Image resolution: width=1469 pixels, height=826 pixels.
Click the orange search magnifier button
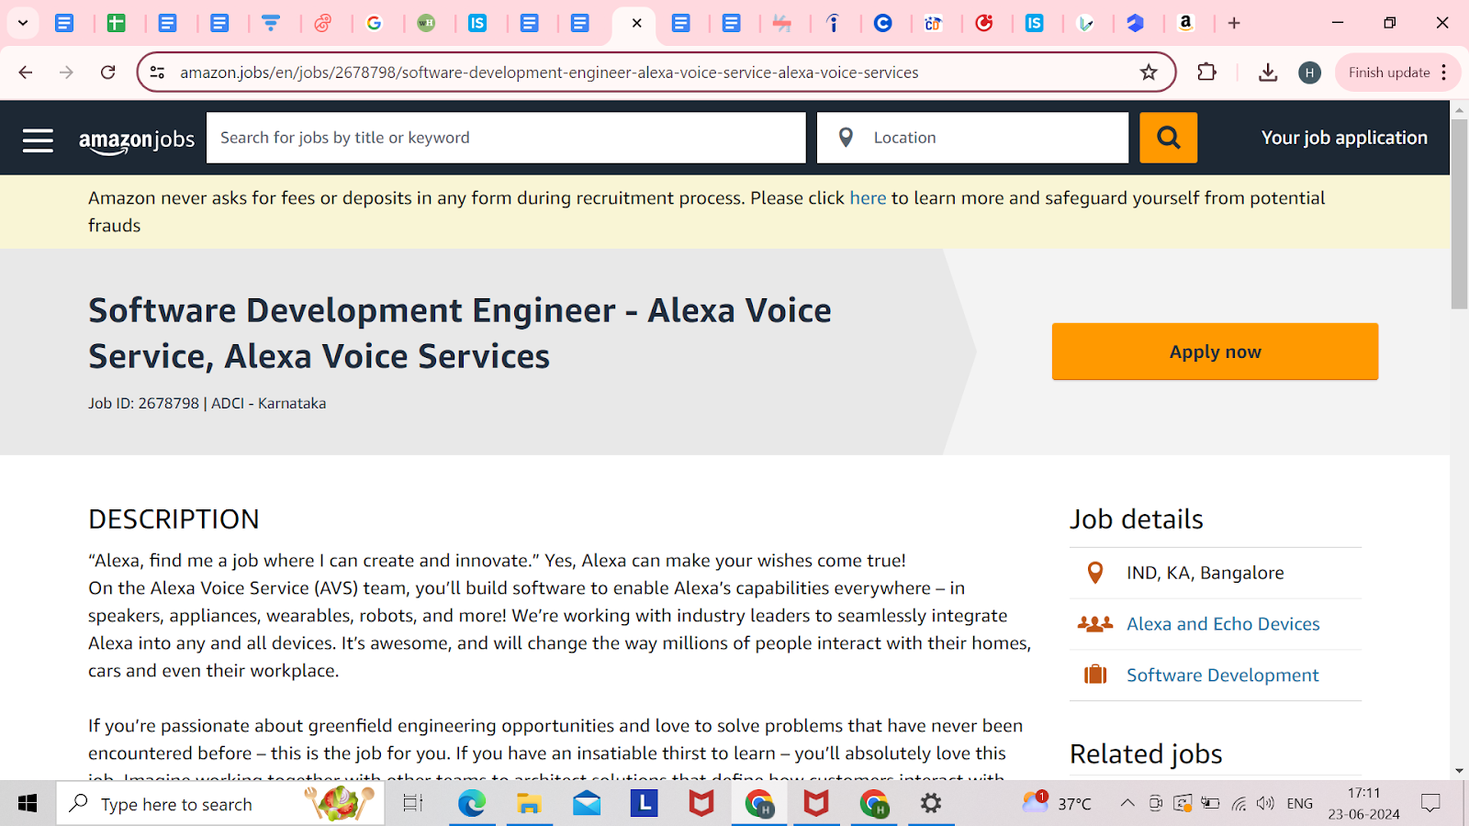(1168, 138)
